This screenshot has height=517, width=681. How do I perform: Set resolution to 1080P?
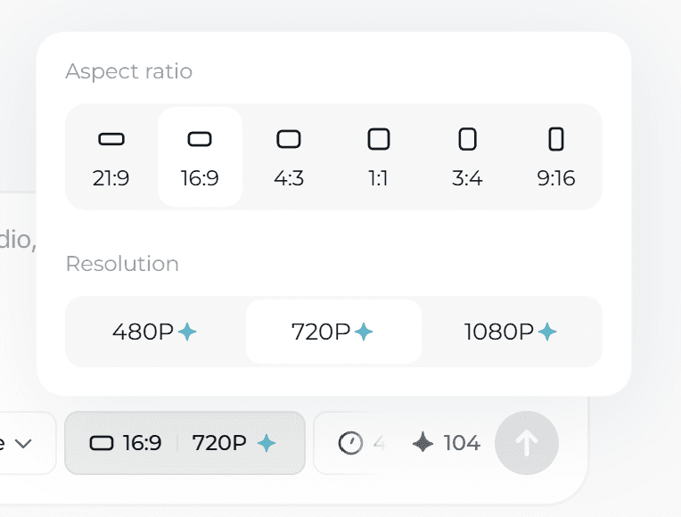tap(511, 332)
